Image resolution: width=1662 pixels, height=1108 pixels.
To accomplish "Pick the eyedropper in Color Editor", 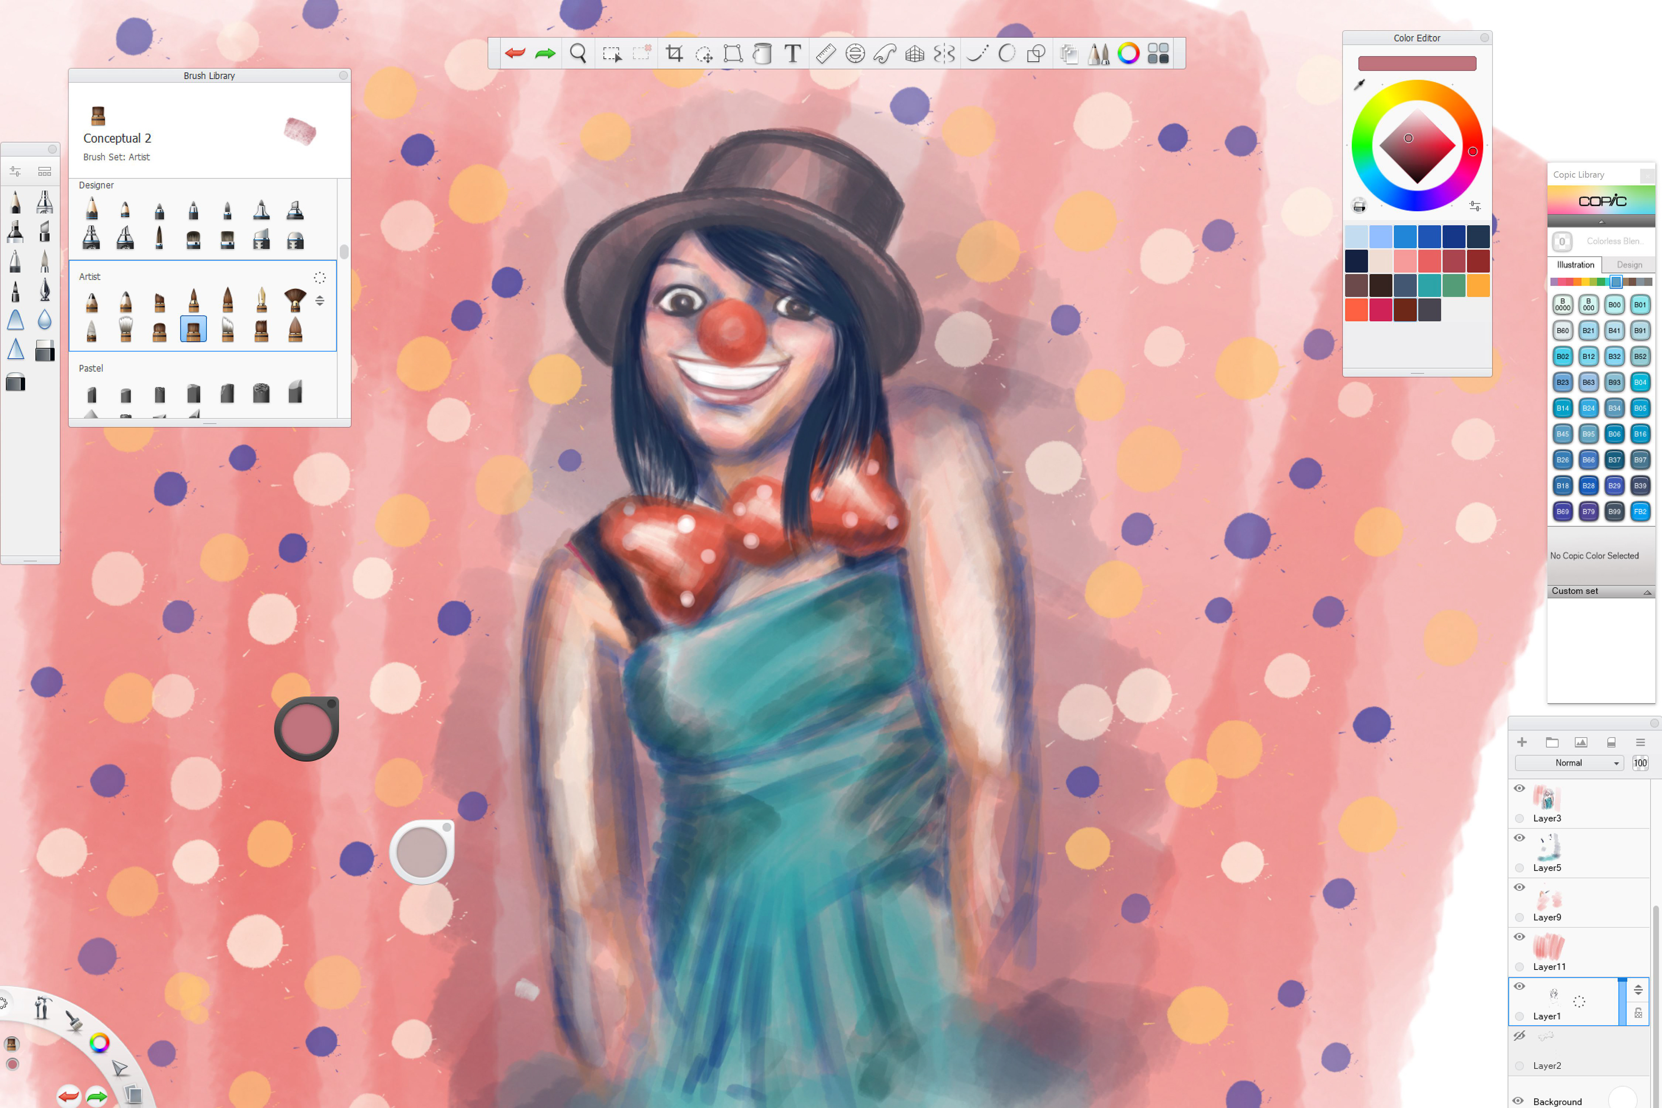I will pos(1359,85).
